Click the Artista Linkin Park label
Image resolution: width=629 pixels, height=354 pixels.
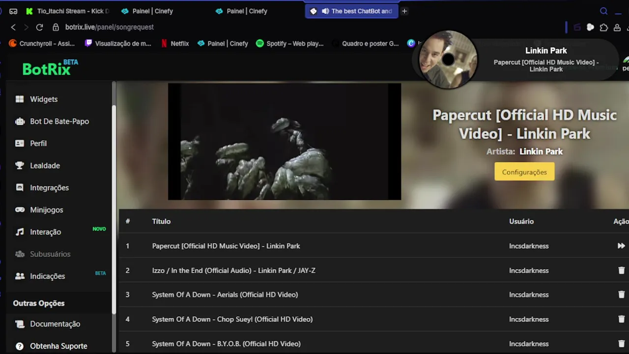point(524,151)
